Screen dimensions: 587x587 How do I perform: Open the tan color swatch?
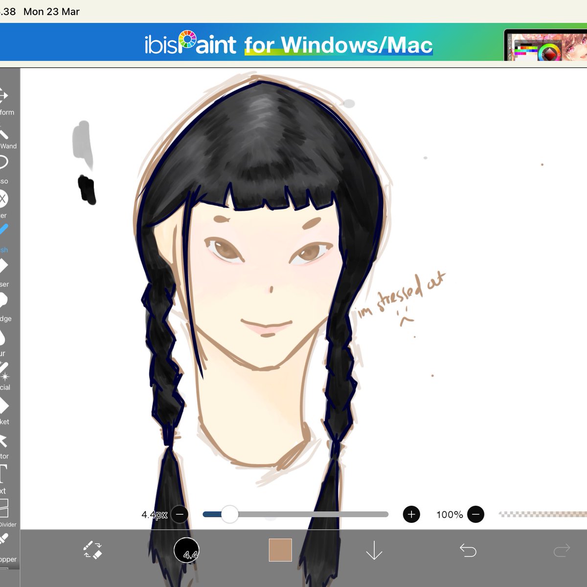coord(280,550)
